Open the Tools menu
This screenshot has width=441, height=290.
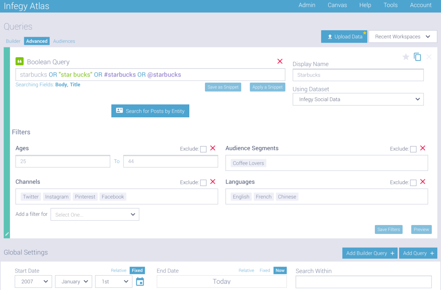tap(390, 5)
